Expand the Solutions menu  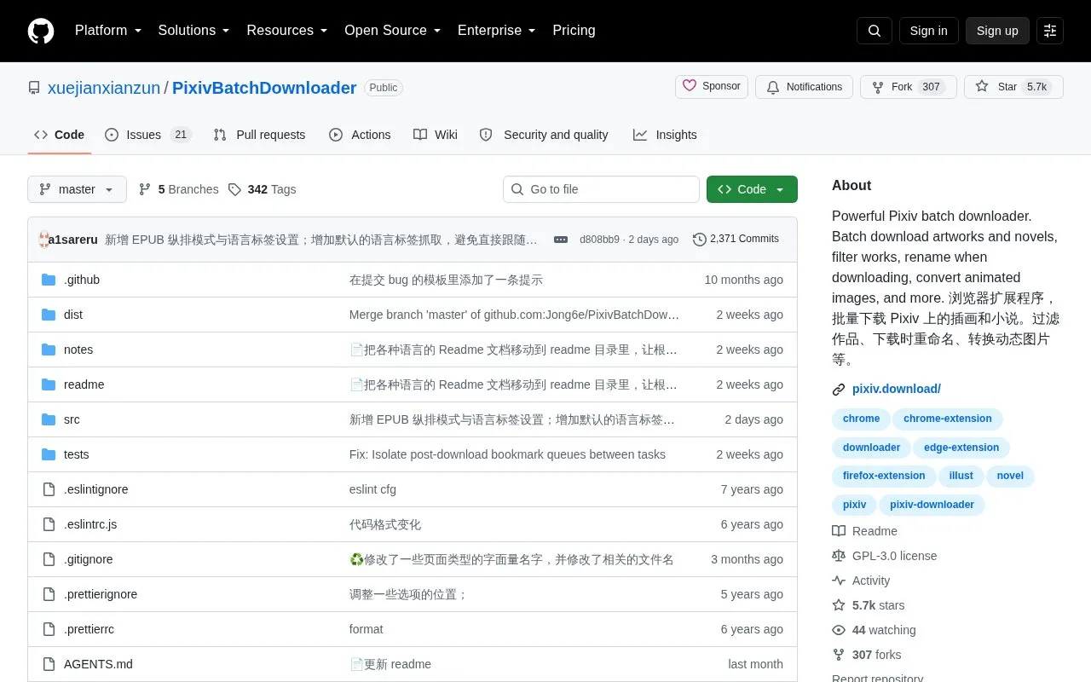[194, 31]
